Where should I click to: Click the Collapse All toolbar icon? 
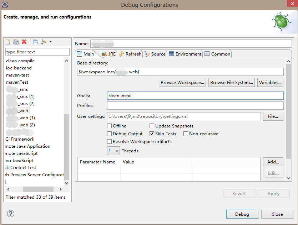point(35,42)
